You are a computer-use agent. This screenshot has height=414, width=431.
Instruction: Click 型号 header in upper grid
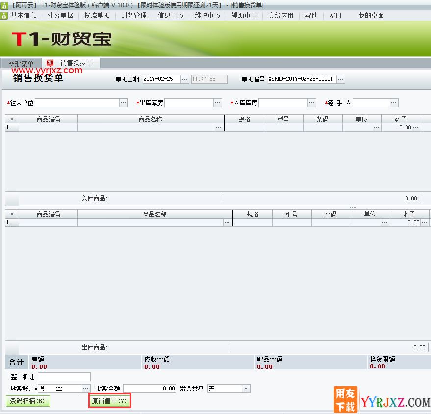[x=283, y=119]
